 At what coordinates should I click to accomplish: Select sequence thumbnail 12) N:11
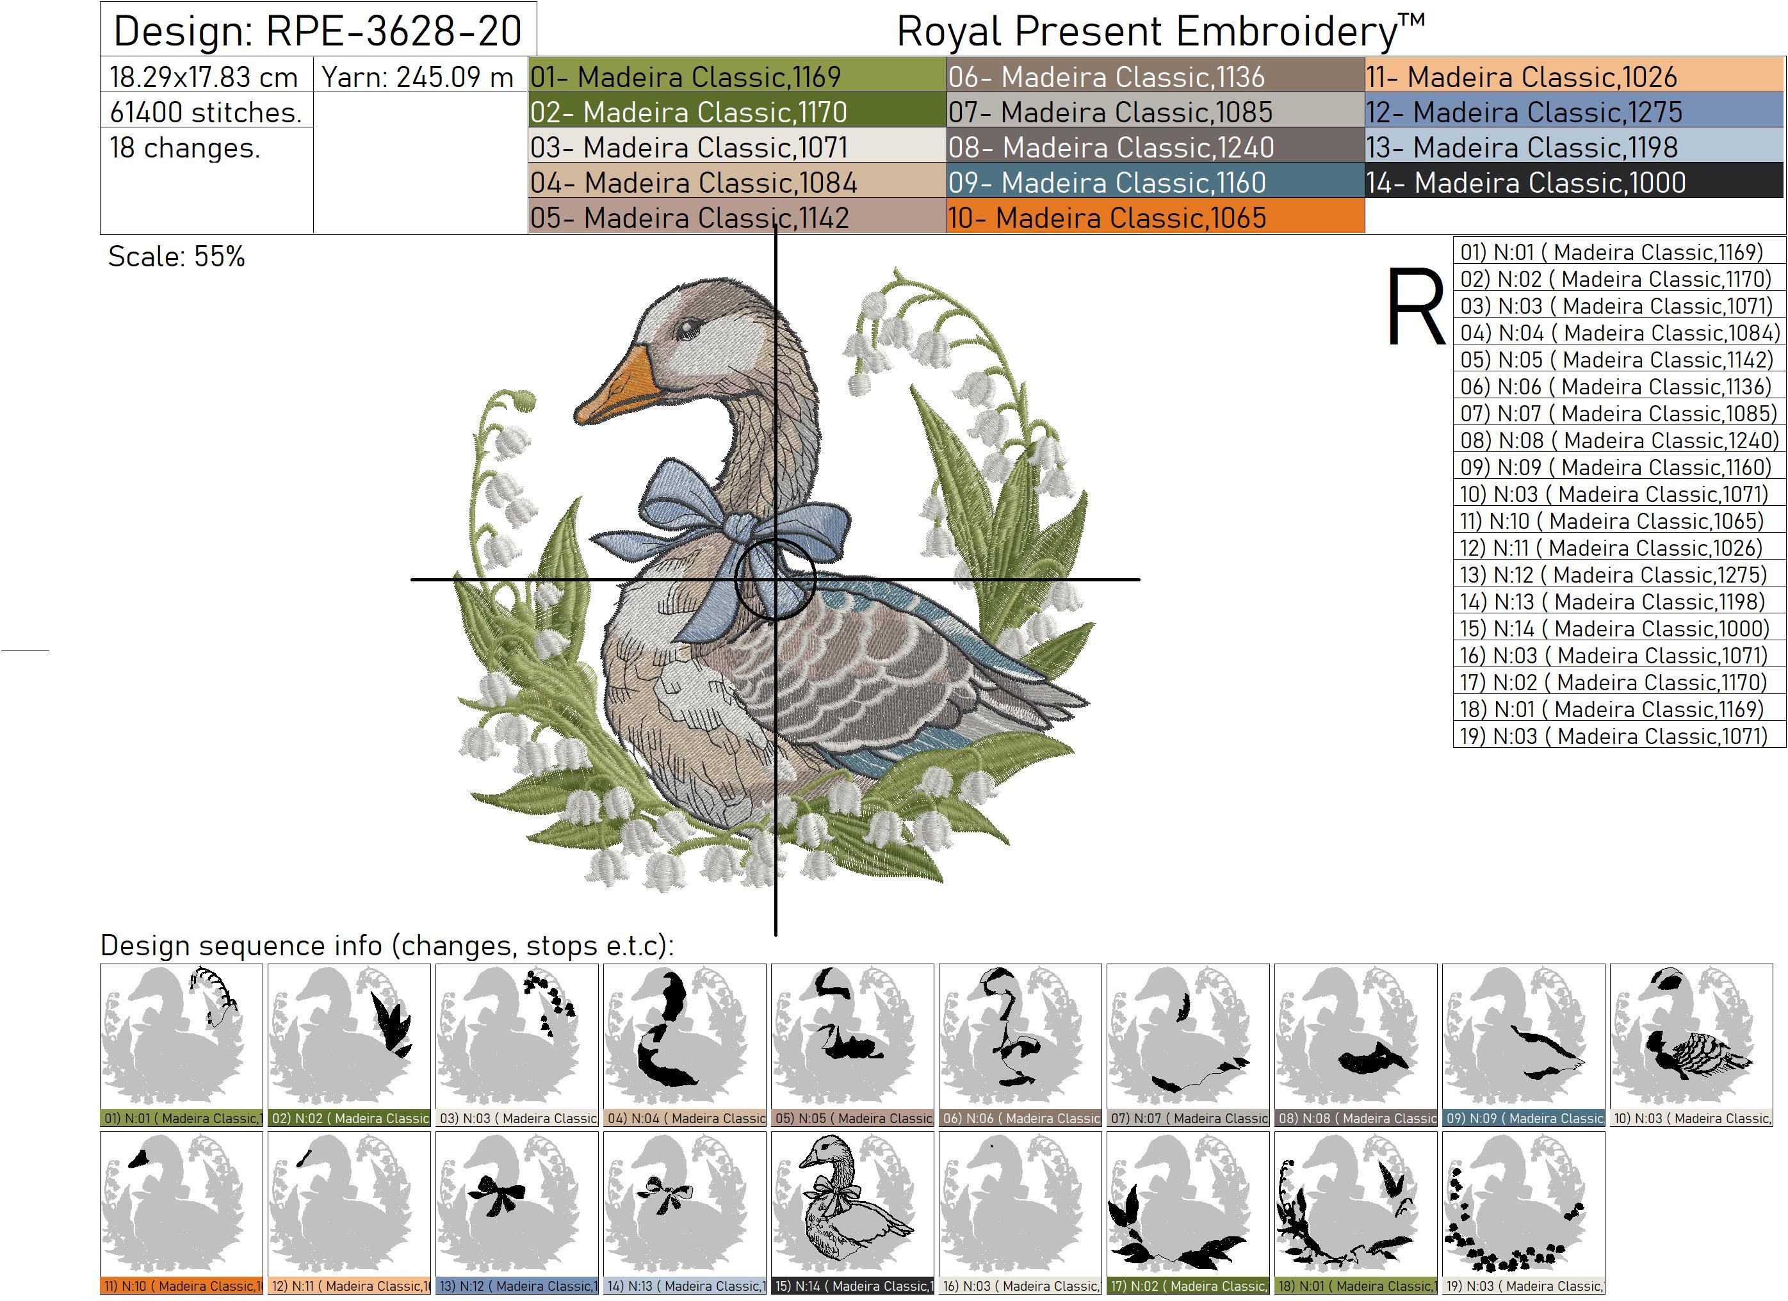349,1213
